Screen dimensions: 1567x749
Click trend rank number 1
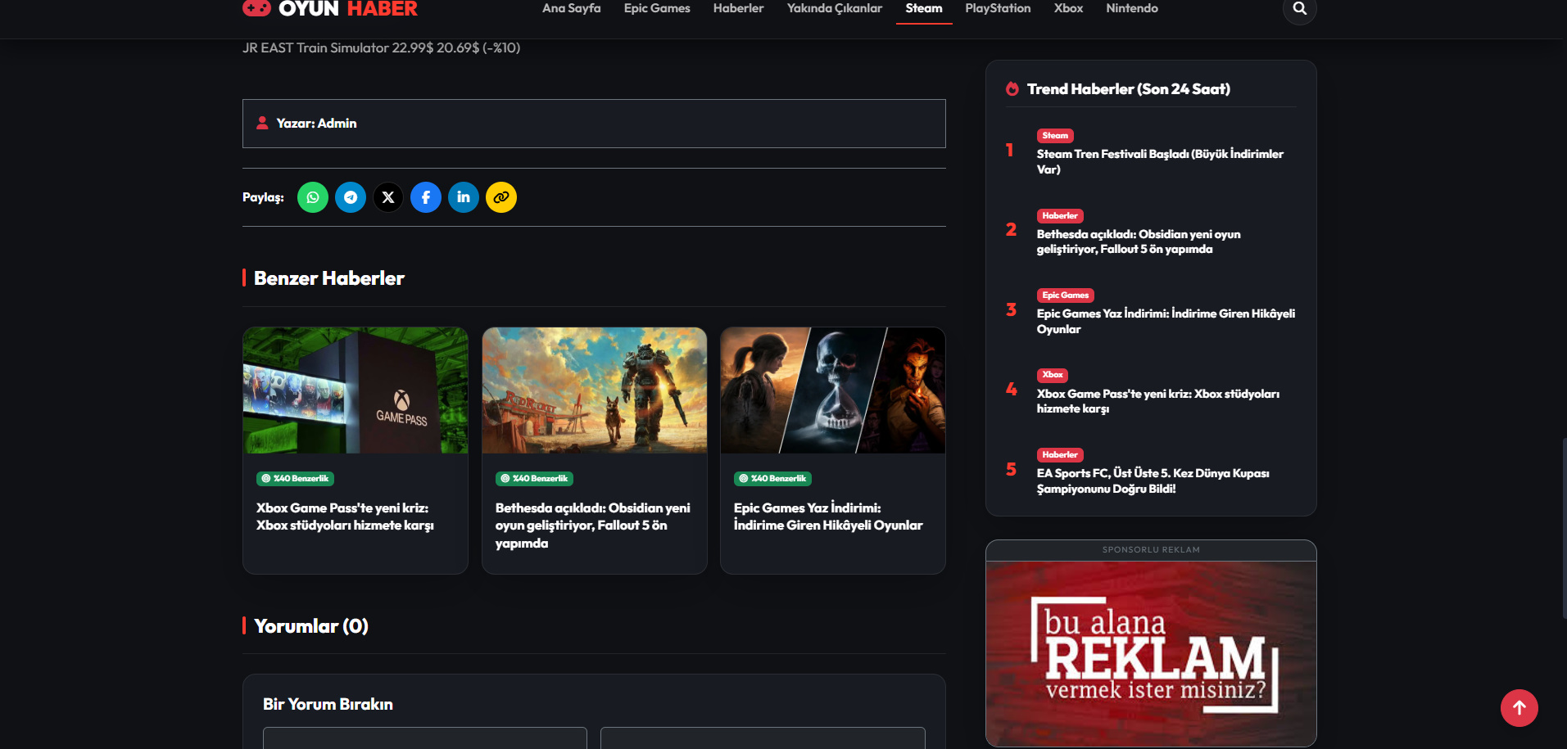[x=1010, y=150]
